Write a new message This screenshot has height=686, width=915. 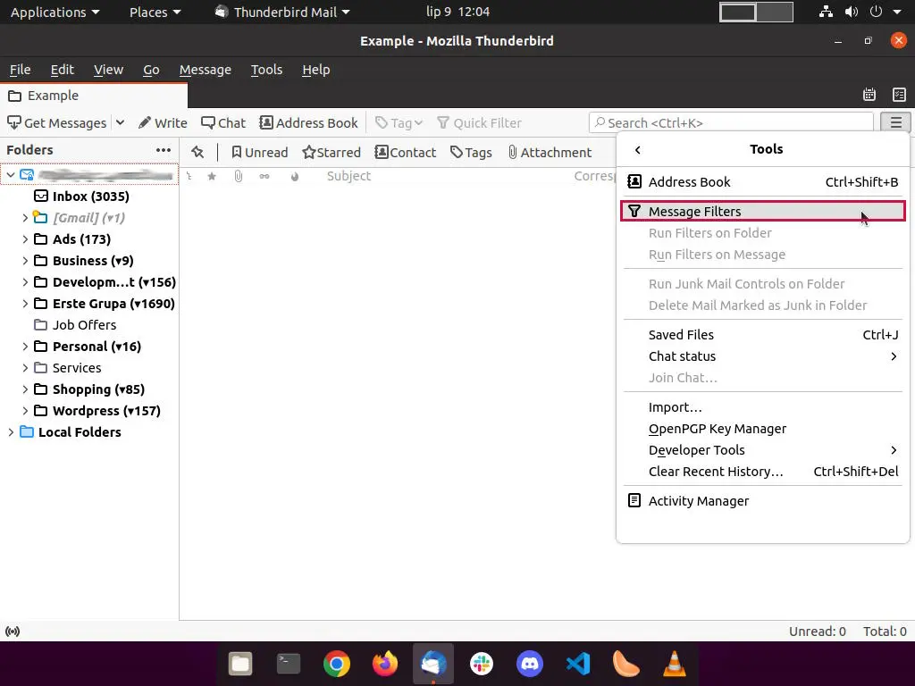coord(163,123)
